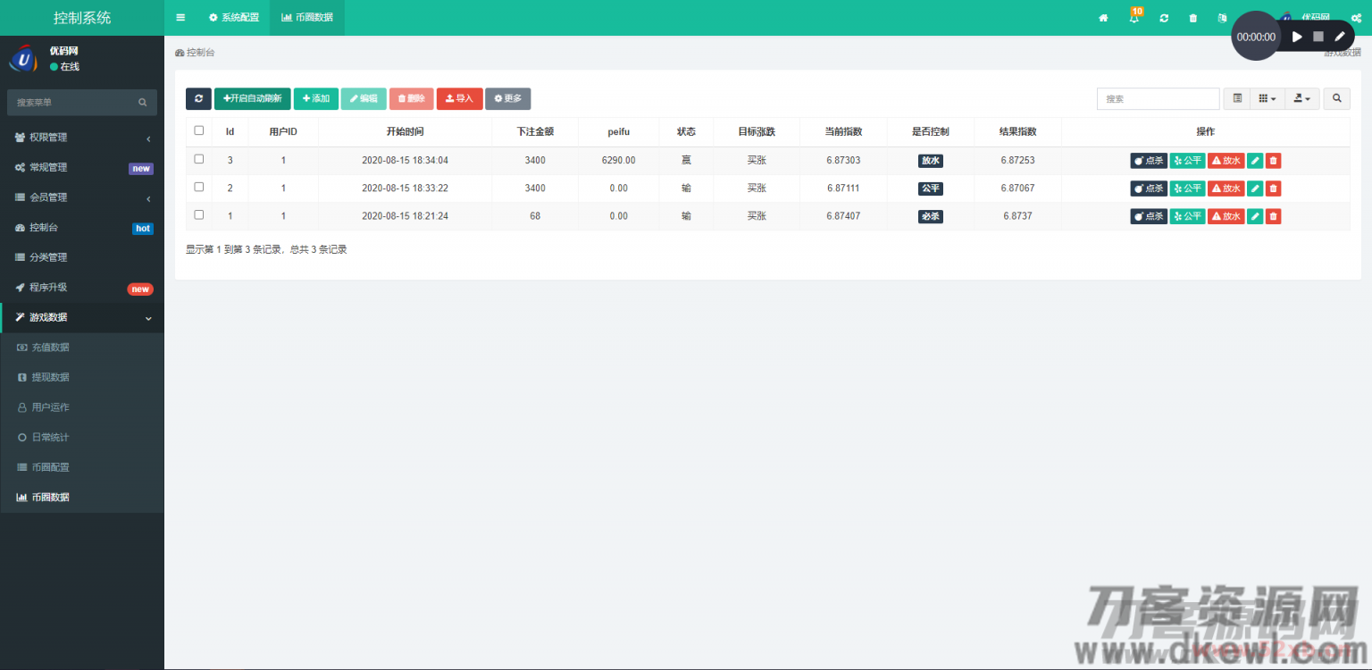Expand the 权限管理 sidebar menu
Screen dimensions: 1372x670
point(82,138)
